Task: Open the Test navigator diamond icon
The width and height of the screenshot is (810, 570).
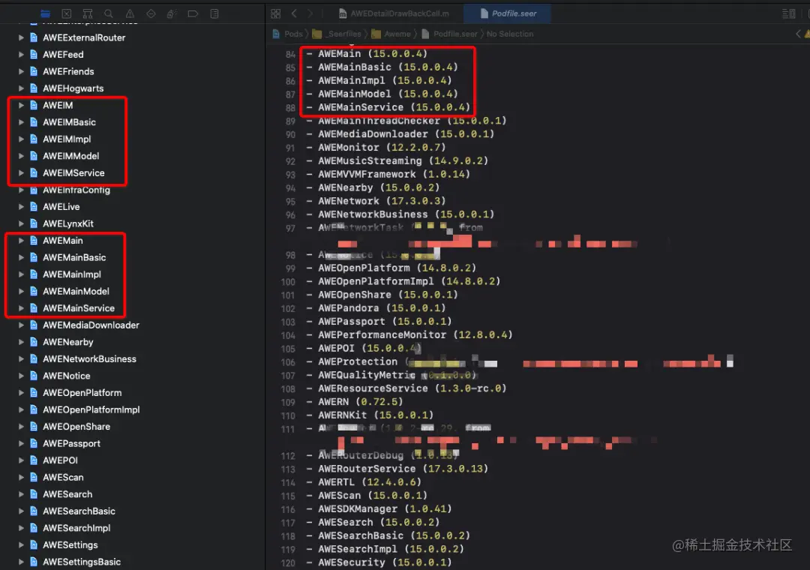Action: pyautogui.click(x=151, y=14)
